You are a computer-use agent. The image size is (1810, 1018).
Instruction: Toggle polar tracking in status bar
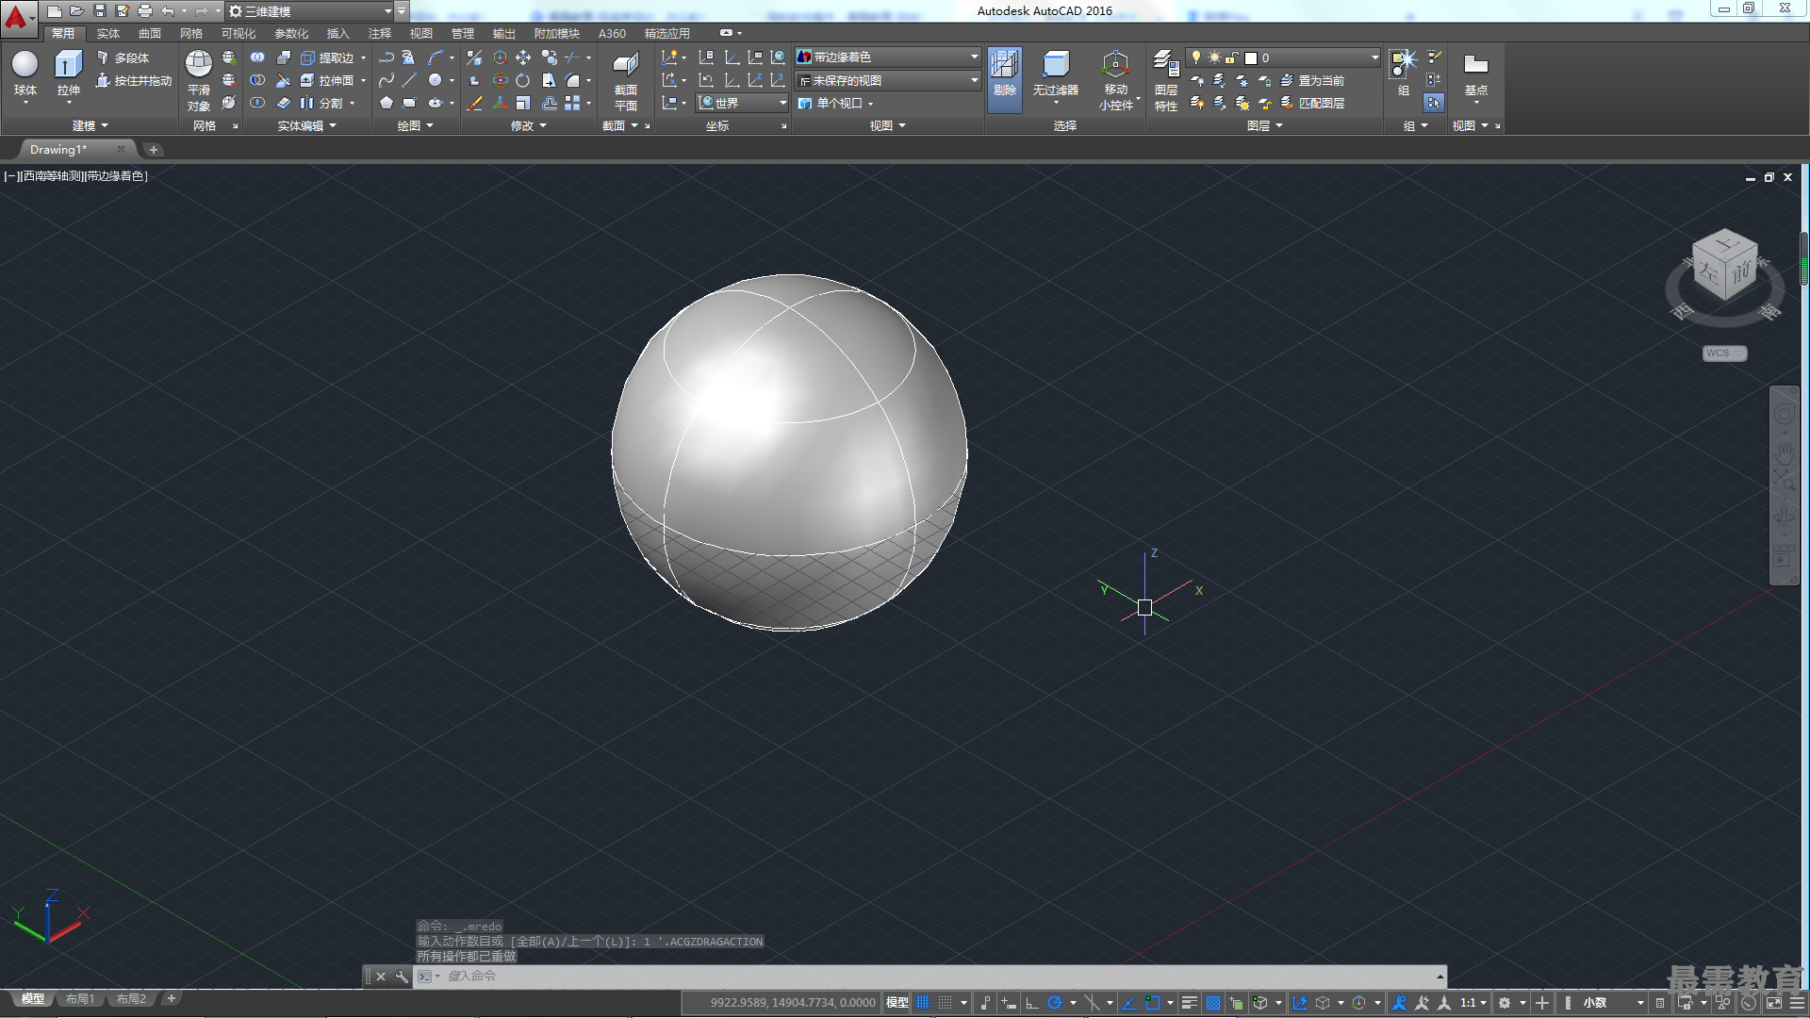(x=1055, y=1003)
